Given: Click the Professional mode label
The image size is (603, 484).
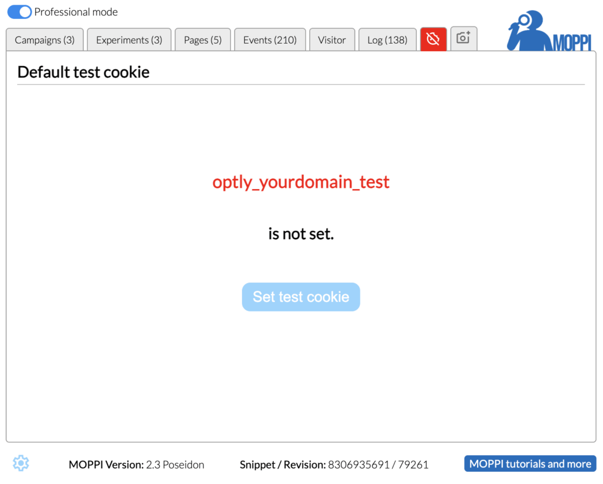Looking at the screenshot, I should [76, 12].
